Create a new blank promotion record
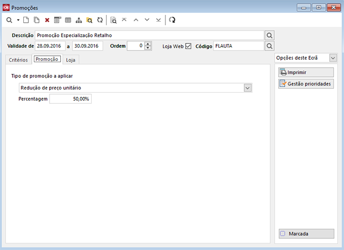344x250 pixels. (26, 20)
